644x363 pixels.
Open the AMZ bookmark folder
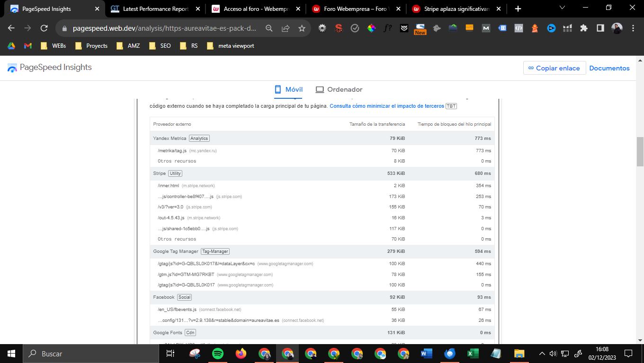pos(128,46)
